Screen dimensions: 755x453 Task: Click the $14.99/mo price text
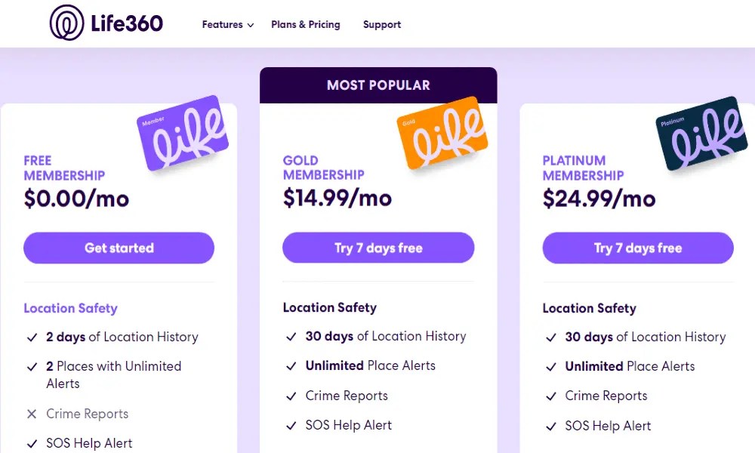coord(337,199)
